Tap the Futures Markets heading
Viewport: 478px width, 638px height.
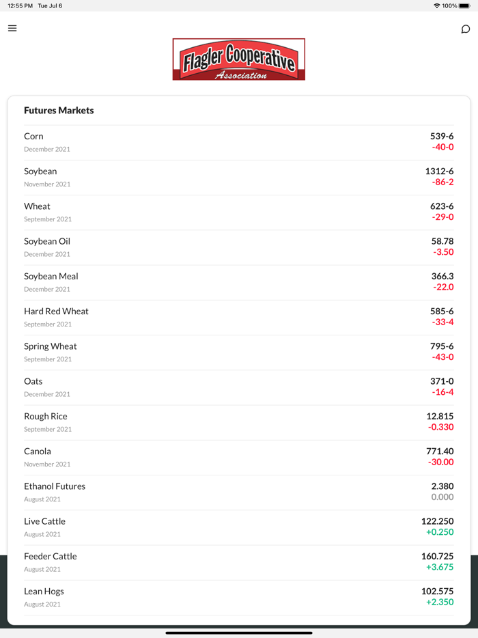[59, 110]
